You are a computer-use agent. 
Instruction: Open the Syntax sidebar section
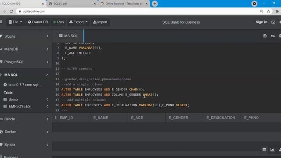(10, 144)
